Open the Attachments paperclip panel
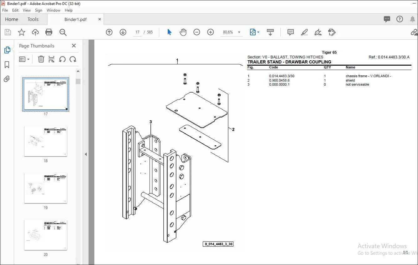418x265 pixels. (x=7, y=79)
